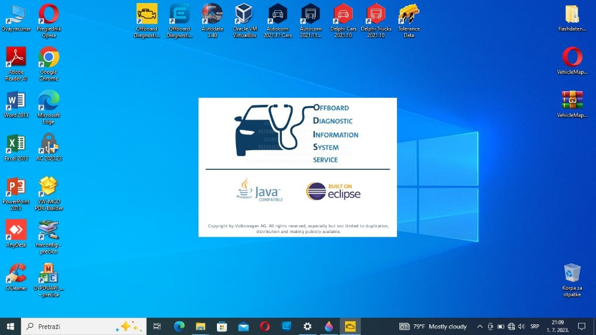Switch to the running ODIS taskbar button
Viewport: 596px width, 335px height.
[x=350, y=326]
